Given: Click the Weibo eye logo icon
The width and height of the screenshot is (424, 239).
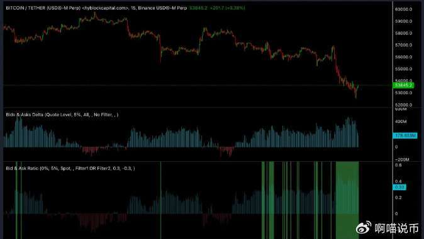Looking at the screenshot, I should pos(364,228).
